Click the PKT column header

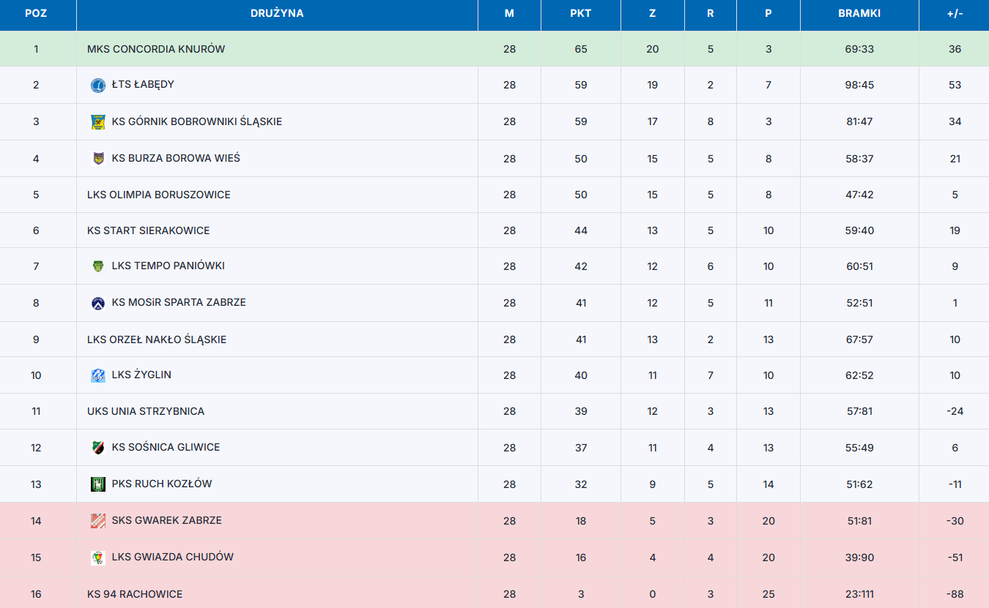[x=581, y=13]
